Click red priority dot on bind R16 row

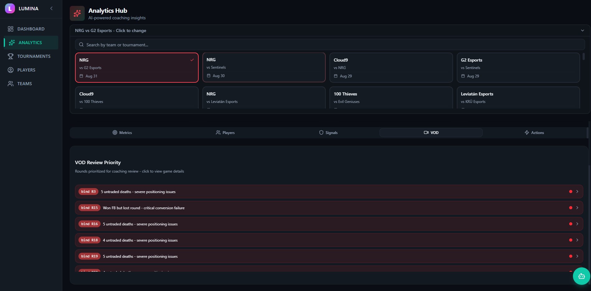click(x=571, y=224)
